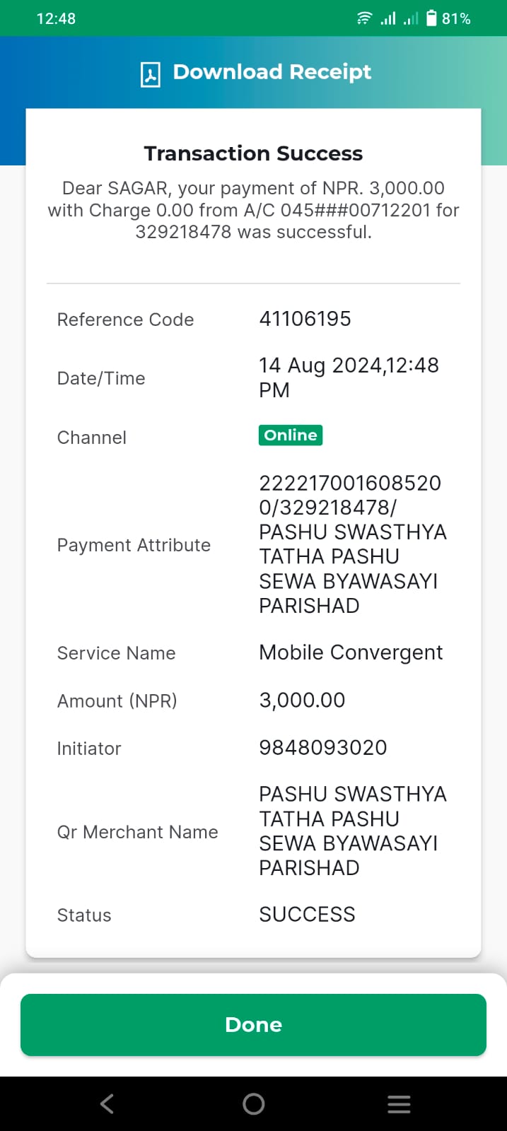Tap the initiator number 9848093020
This screenshot has height=1131, width=507.
323,748
